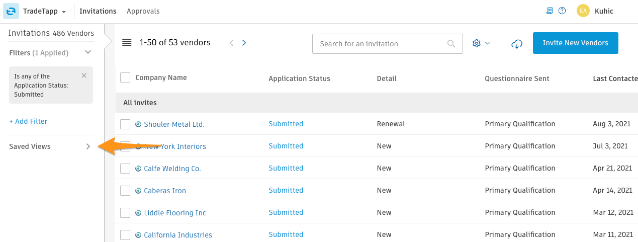Open the release notes icon in header
The height and width of the screenshot is (242, 638).
(550, 11)
